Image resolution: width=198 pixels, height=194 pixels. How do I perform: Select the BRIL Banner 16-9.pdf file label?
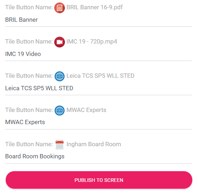click(95, 7)
